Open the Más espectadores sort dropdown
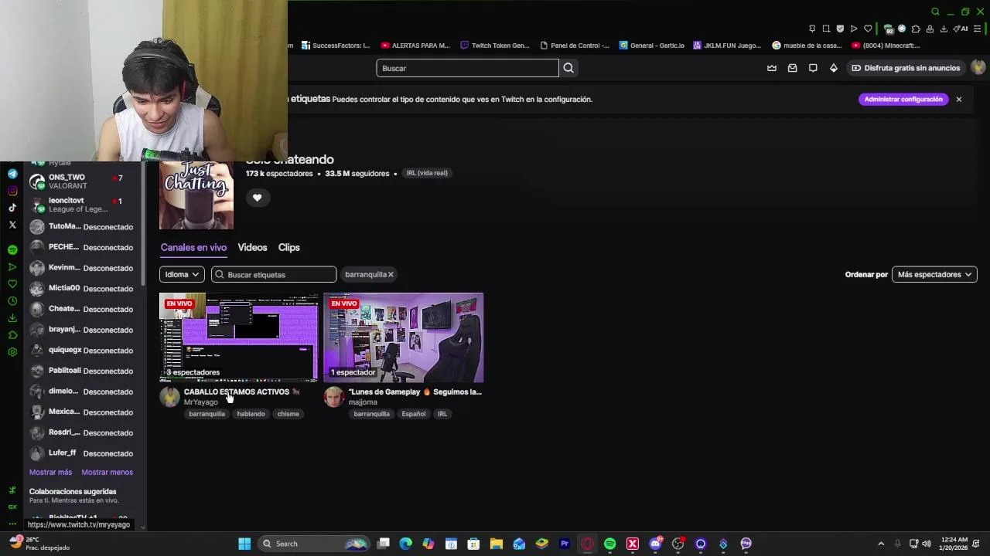Screen dimensions: 990x556 coord(934,274)
